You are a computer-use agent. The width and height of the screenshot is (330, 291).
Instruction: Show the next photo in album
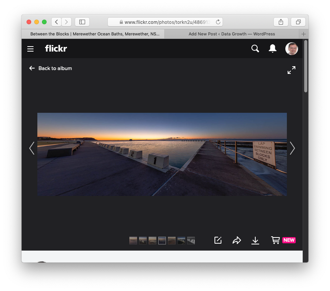(x=292, y=148)
